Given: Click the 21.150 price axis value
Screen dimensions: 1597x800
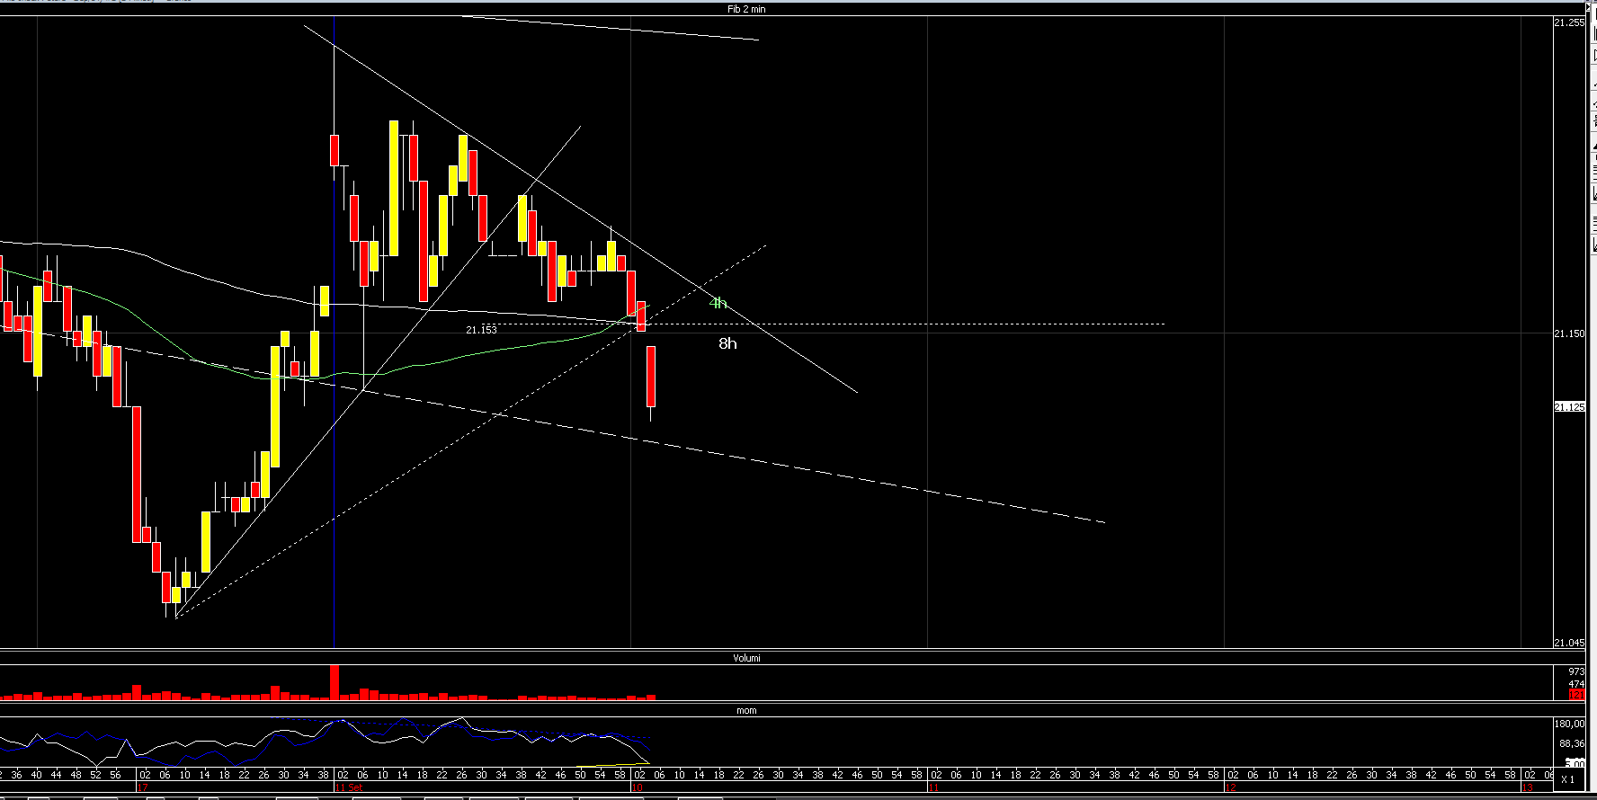Looking at the screenshot, I should tap(1569, 333).
